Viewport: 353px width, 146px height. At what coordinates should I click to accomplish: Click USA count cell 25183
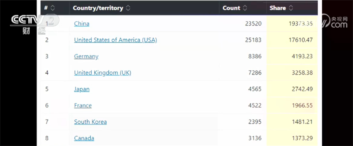pyautogui.click(x=253, y=40)
